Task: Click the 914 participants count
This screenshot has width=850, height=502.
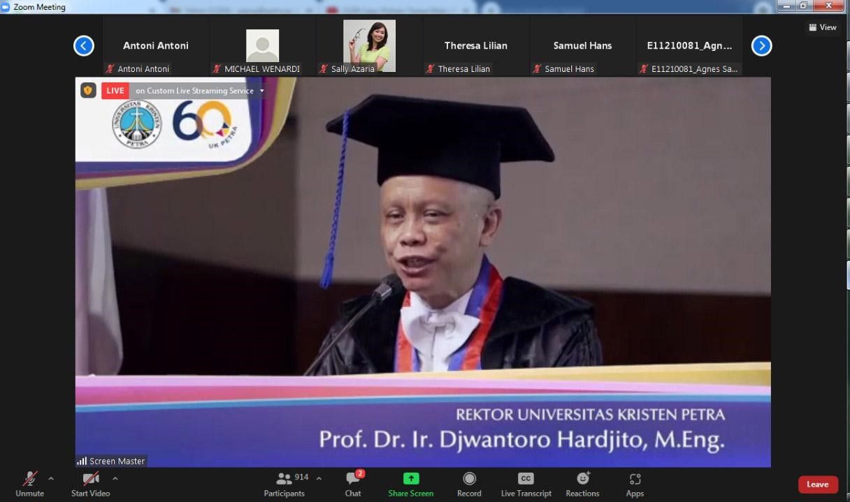Action: [301, 477]
